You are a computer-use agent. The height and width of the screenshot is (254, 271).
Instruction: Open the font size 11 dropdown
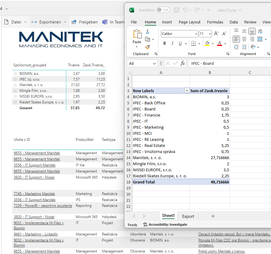tap(210, 34)
